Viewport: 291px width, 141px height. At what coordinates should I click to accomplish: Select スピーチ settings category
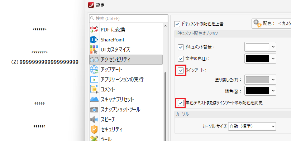coord(126,120)
